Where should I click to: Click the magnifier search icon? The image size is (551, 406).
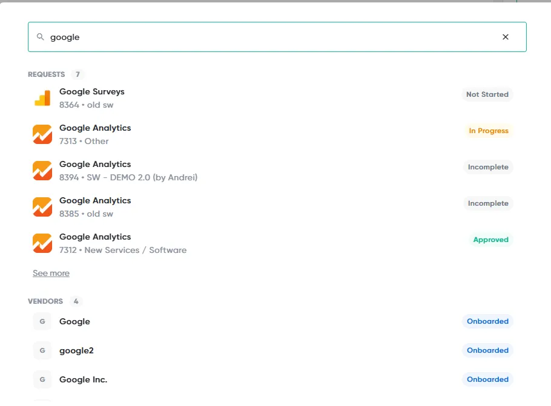coord(41,37)
